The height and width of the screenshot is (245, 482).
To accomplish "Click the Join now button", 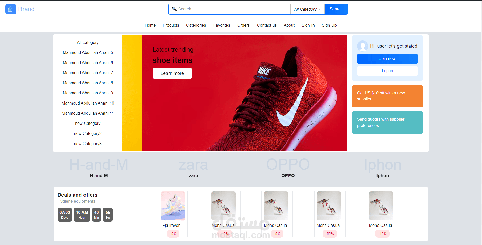I will (x=387, y=59).
